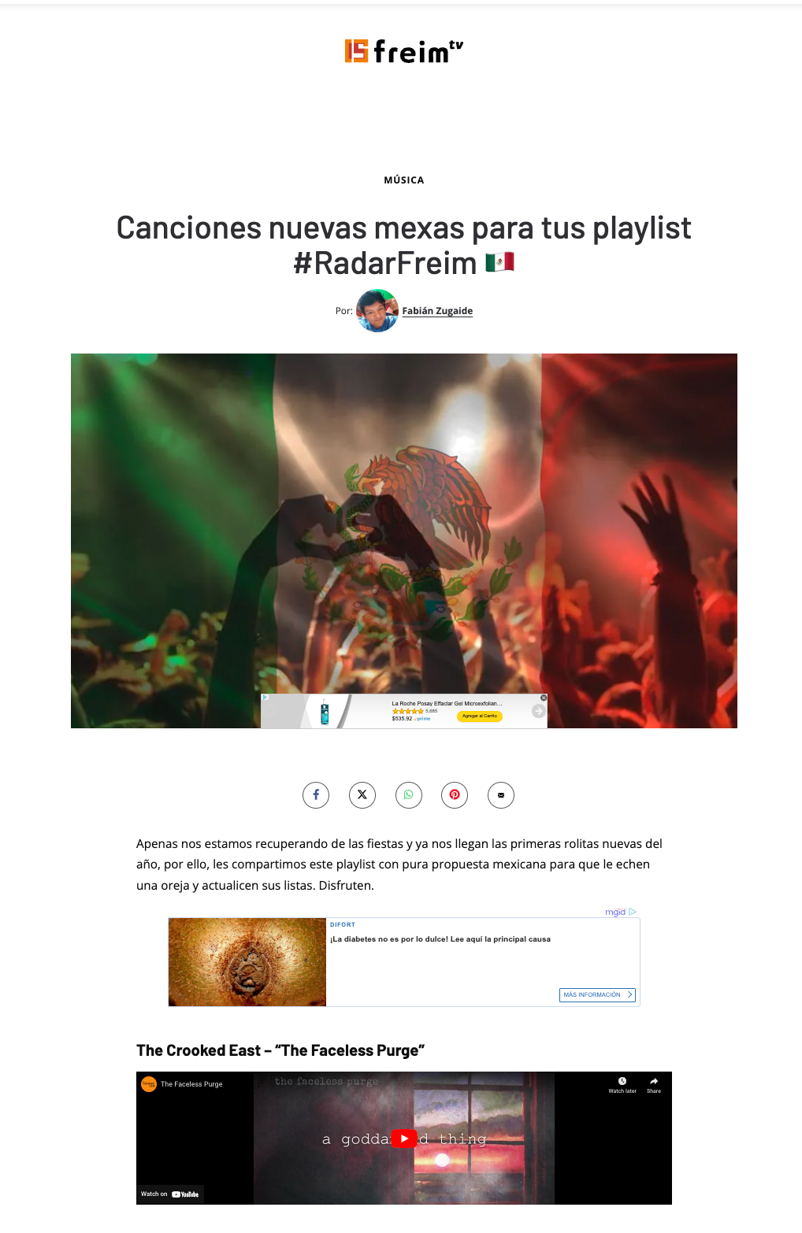This screenshot has height=1233, width=802.
Task: Click the YouTube Share icon
Action: pos(654,1085)
